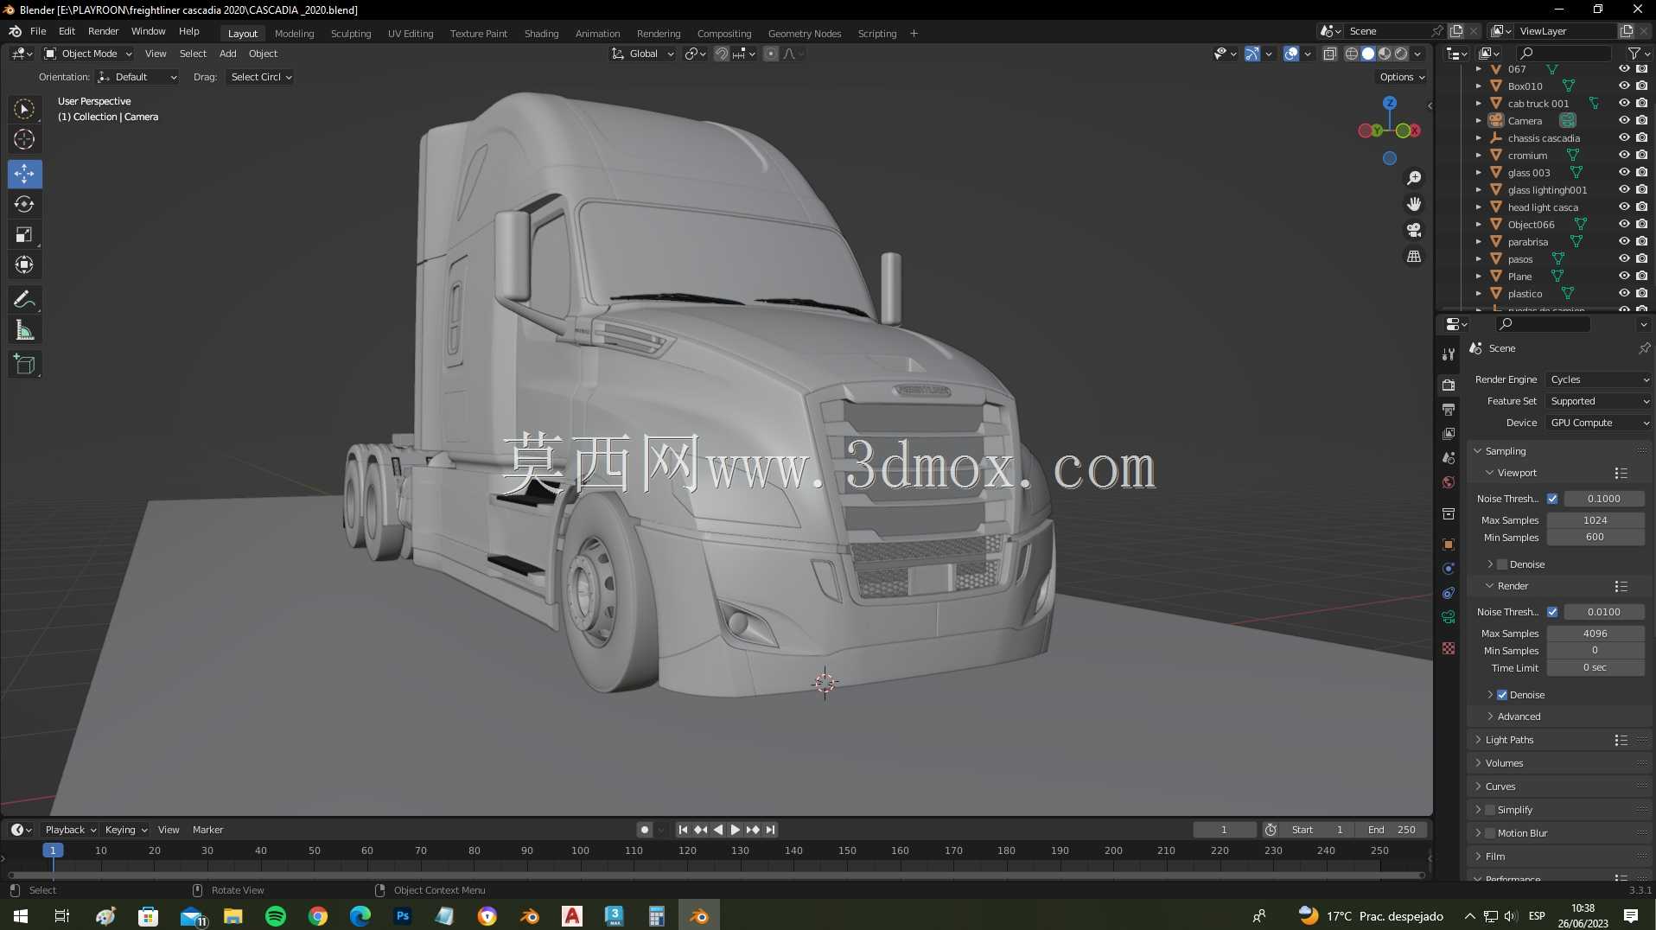The height and width of the screenshot is (930, 1656).
Task: Switch to the Geometry Nodes workspace tab
Action: [804, 34]
